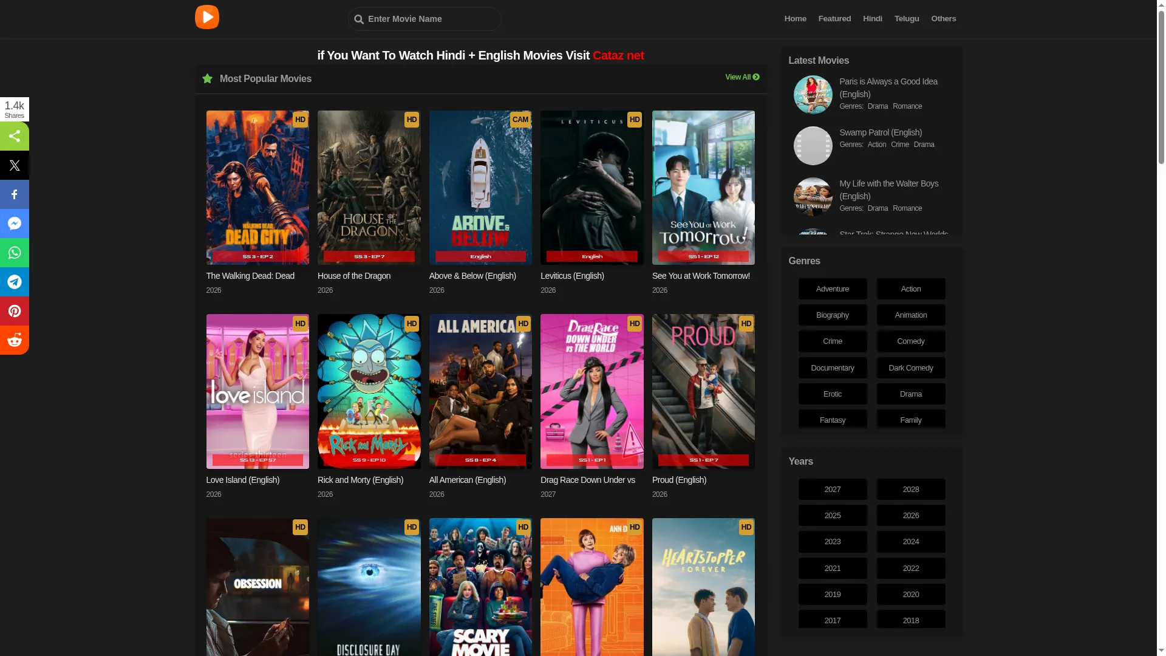1166x656 pixels.
Task: Select the Fantasy genre button
Action: click(833, 420)
